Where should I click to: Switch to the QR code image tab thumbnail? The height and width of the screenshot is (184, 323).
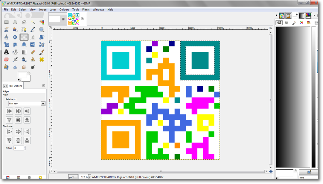tap(74, 19)
